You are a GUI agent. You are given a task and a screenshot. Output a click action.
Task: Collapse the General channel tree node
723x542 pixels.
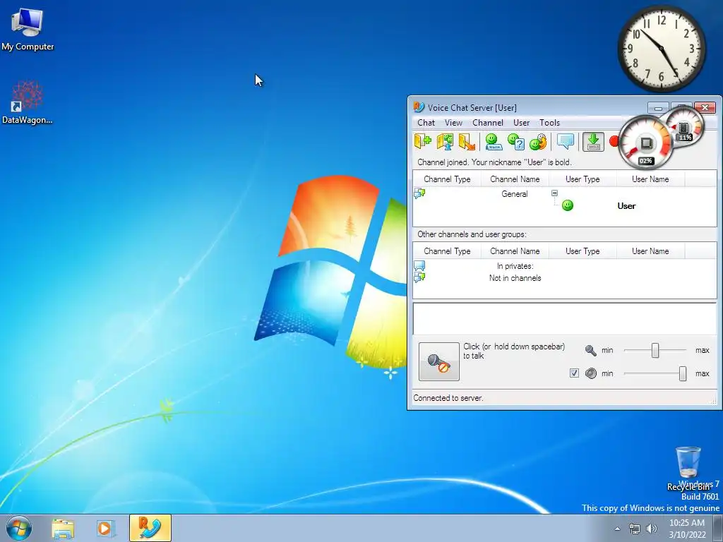(554, 193)
